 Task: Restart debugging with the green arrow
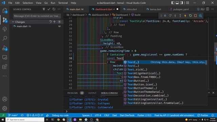coord(191,16)
